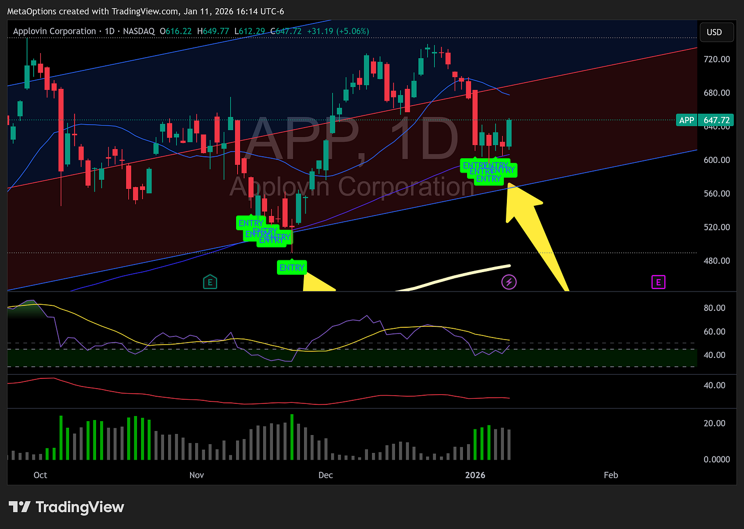Open the purple lightning event marker
This screenshot has width=744, height=529.
[x=509, y=281]
